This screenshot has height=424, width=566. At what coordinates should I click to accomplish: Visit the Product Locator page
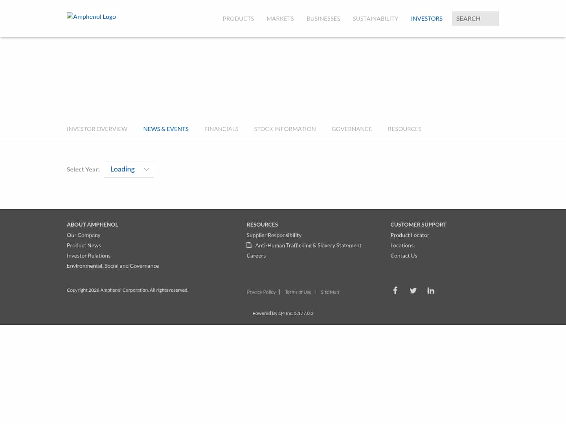(x=410, y=235)
